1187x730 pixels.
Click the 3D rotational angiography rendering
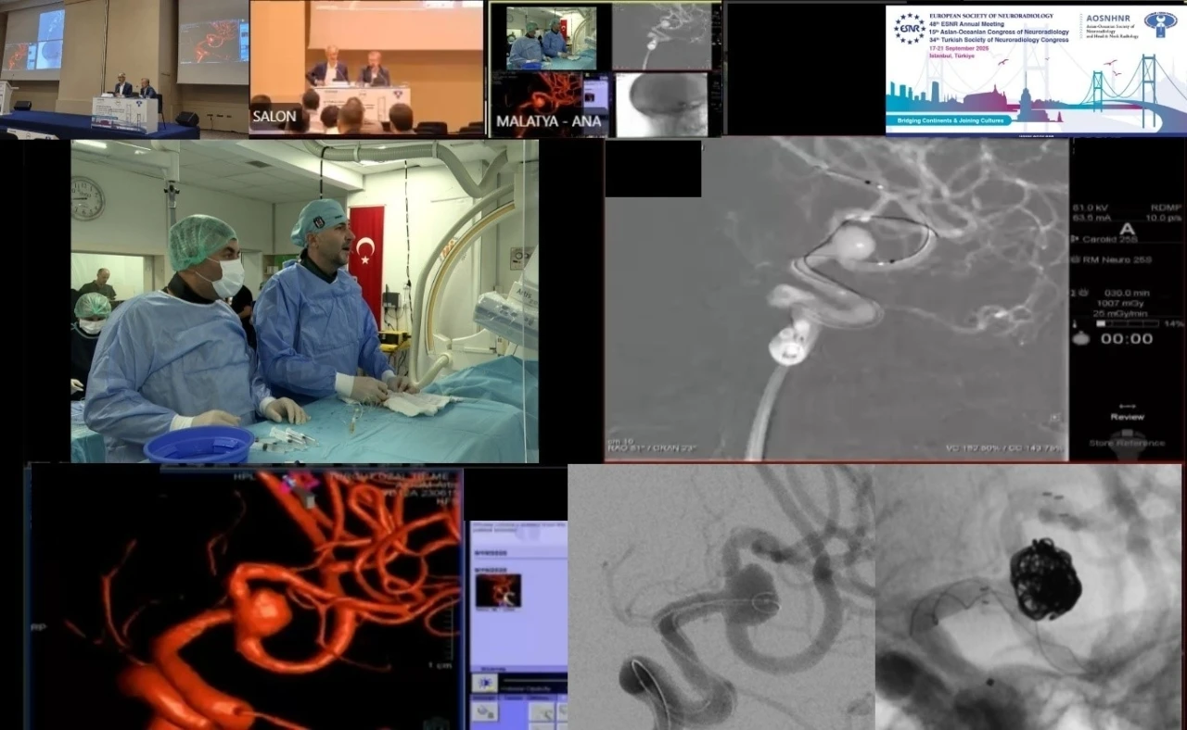246,598
